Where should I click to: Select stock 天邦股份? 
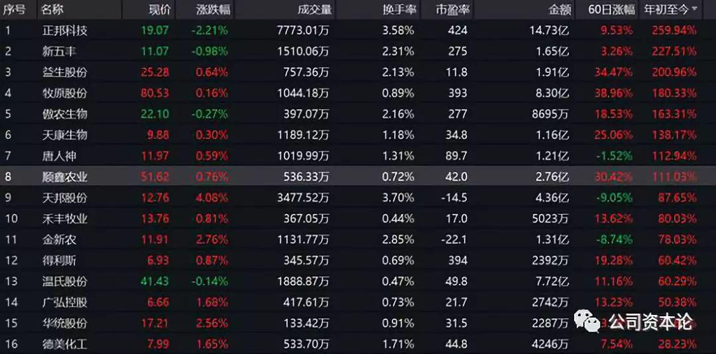(64, 198)
